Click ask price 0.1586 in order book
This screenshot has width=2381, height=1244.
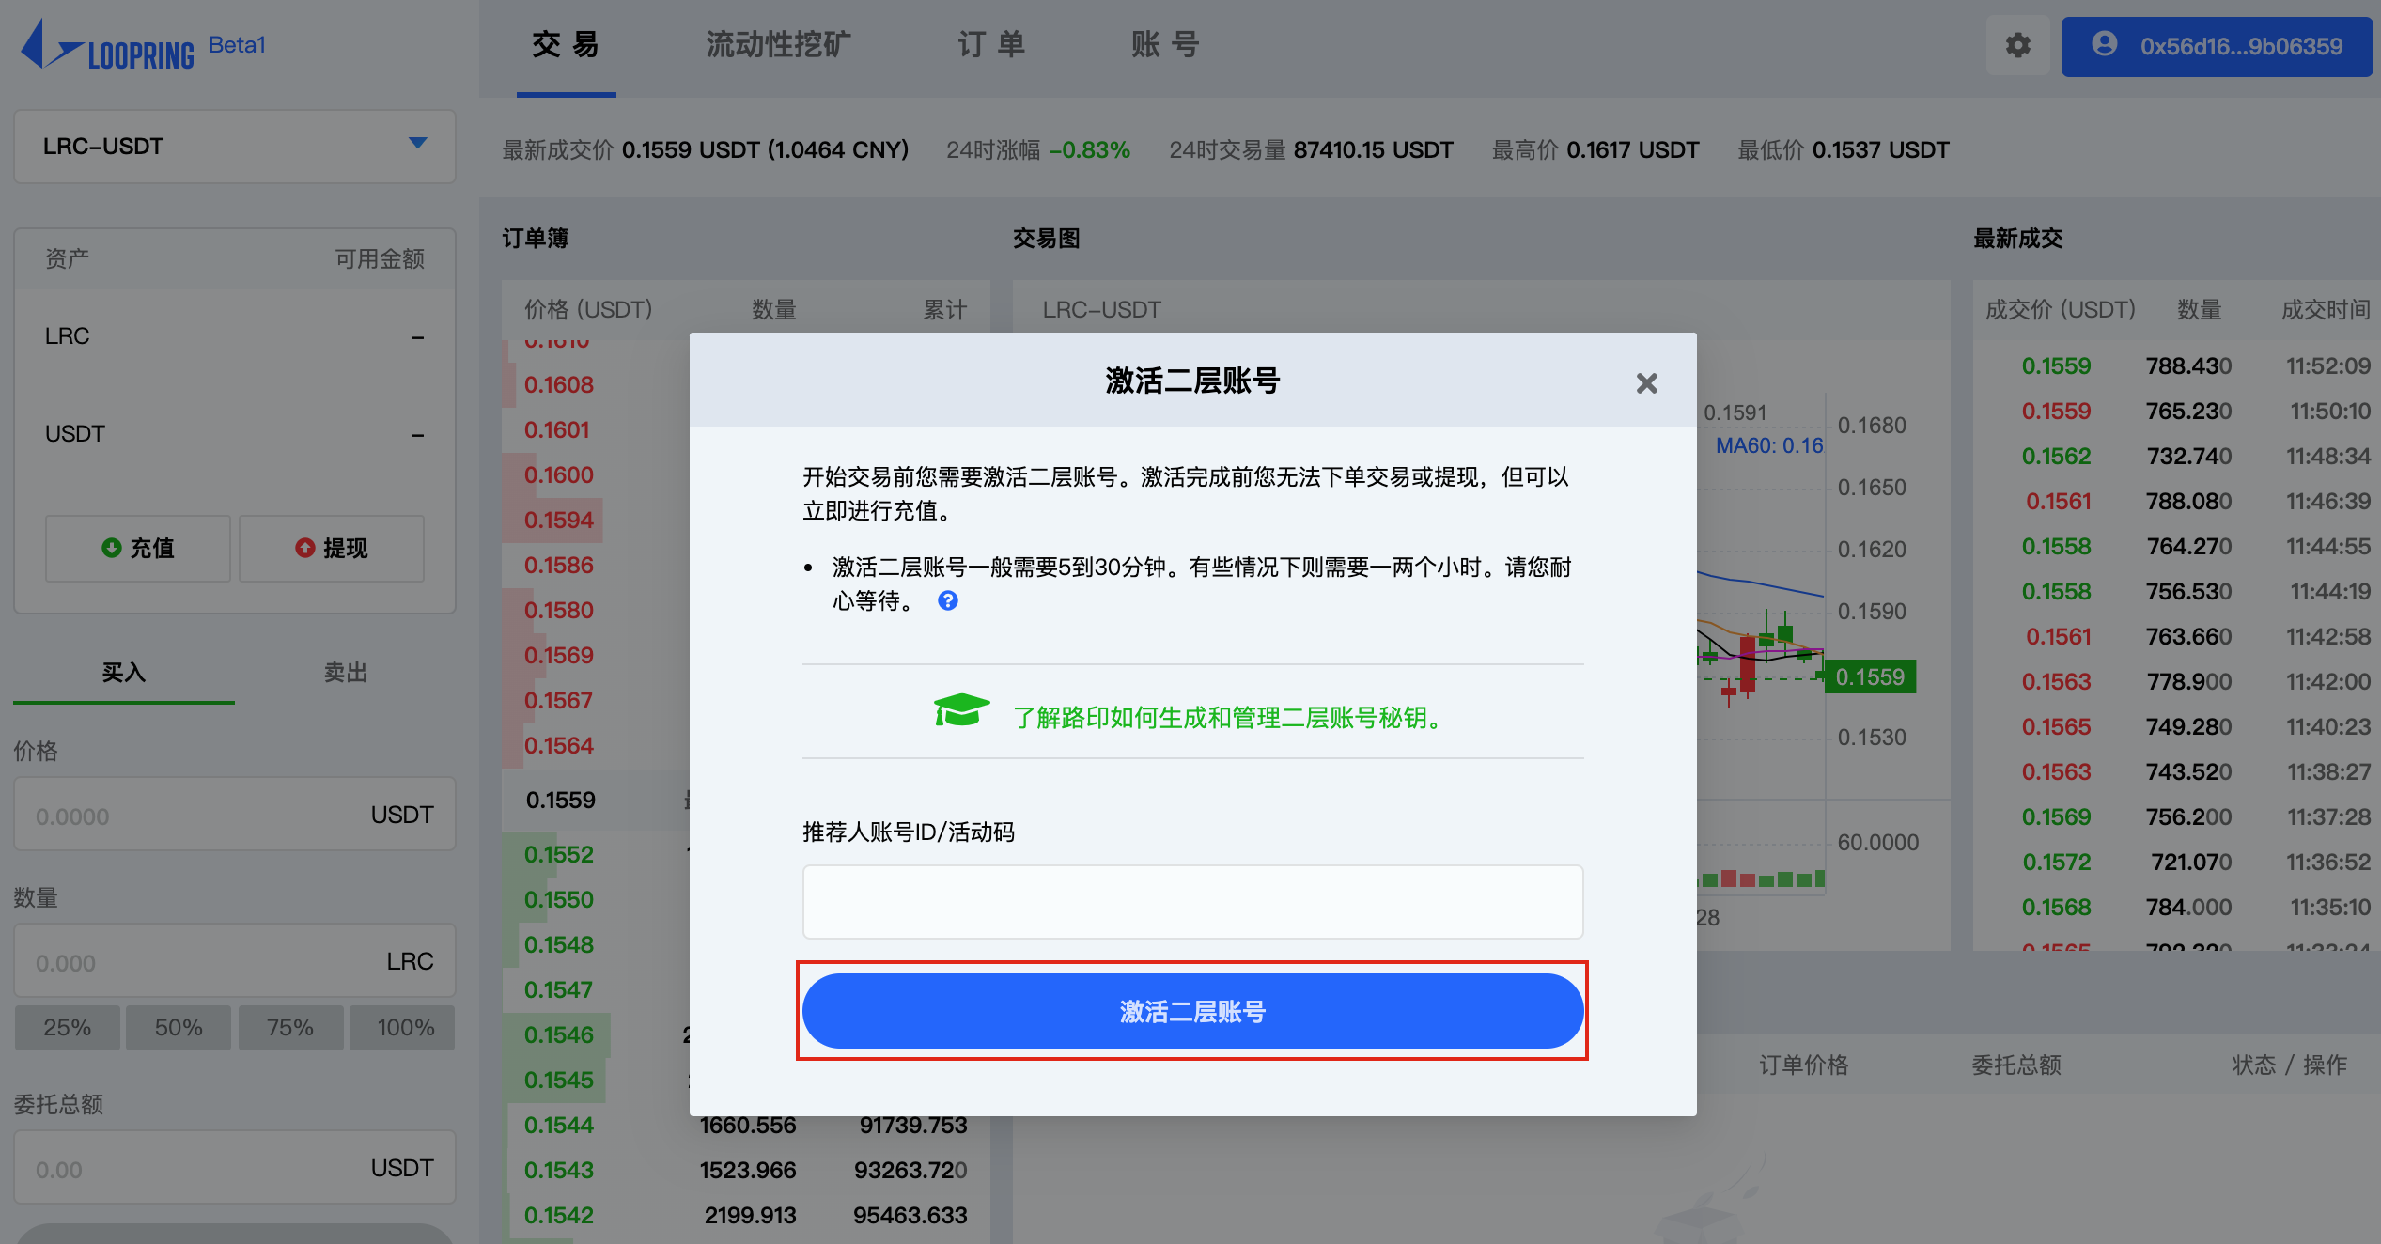click(x=559, y=565)
